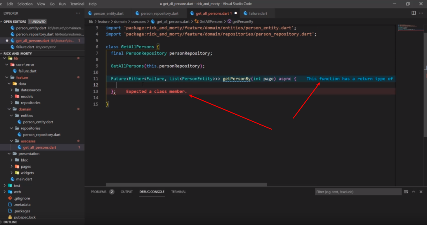Select the DEBUG CONSOLE panel tab
The height and width of the screenshot is (225, 427).
[x=152, y=192]
